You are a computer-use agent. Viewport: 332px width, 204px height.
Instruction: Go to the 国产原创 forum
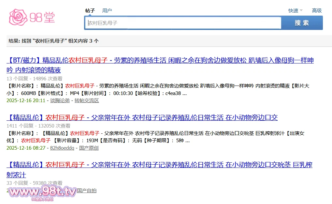point(89,148)
